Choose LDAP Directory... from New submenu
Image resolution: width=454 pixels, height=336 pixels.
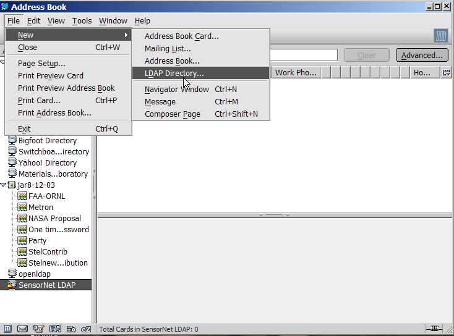click(200, 73)
